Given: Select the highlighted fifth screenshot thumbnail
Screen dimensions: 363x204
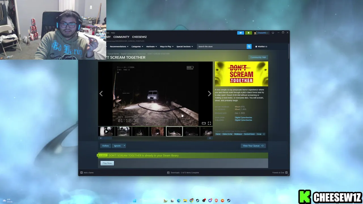Looking at the screenshot, I should click(174, 131).
